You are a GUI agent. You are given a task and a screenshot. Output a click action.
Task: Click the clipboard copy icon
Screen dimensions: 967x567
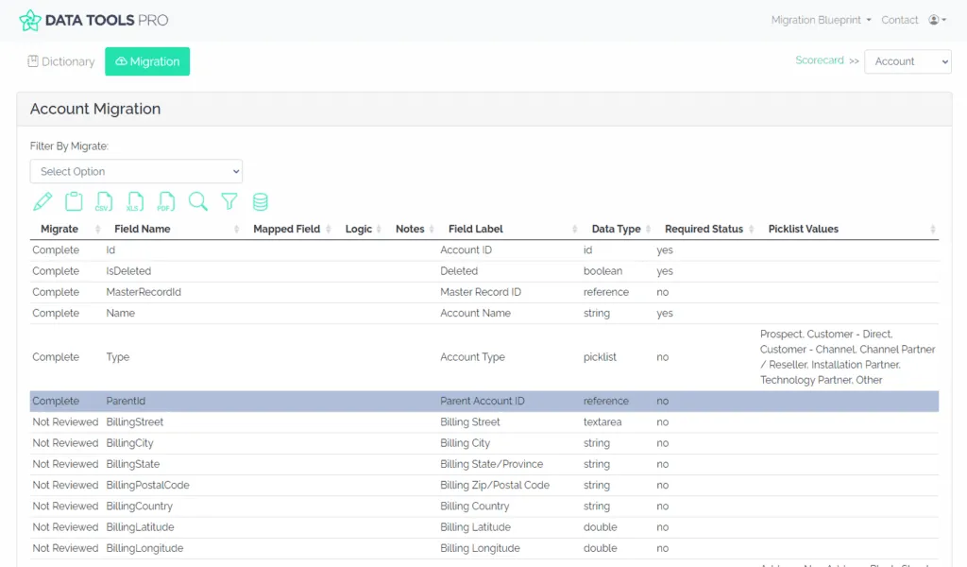click(x=74, y=201)
